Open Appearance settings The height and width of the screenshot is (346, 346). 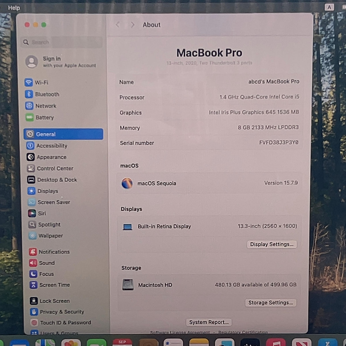pos(47,157)
